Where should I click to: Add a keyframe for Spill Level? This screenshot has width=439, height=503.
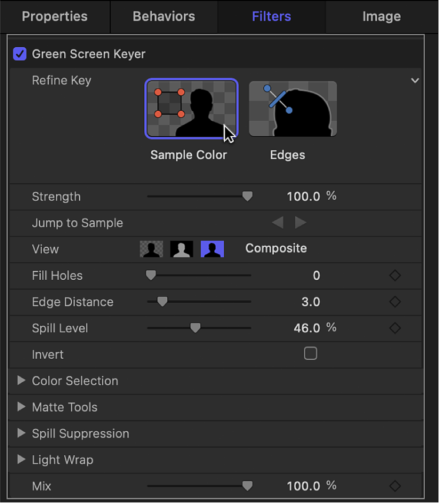394,328
